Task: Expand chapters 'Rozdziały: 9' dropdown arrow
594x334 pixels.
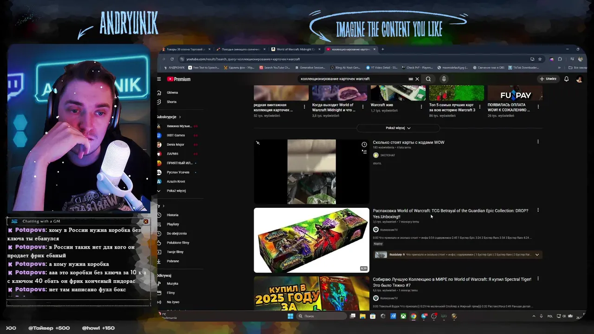Action: tap(537, 255)
